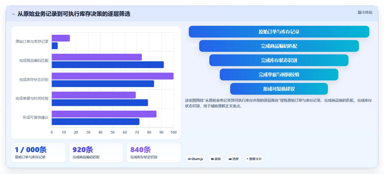Click blue bar for 完成商品编码匹配 in chart
384x174 pixels.
click(x=108, y=65)
